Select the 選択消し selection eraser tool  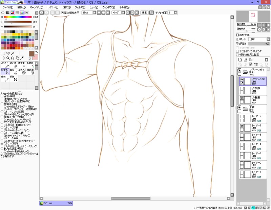30,72
